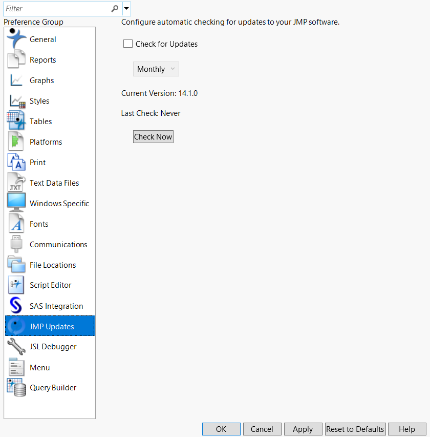Select the Windows Specific label
The width and height of the screenshot is (430, 437).
pyautogui.click(x=59, y=204)
